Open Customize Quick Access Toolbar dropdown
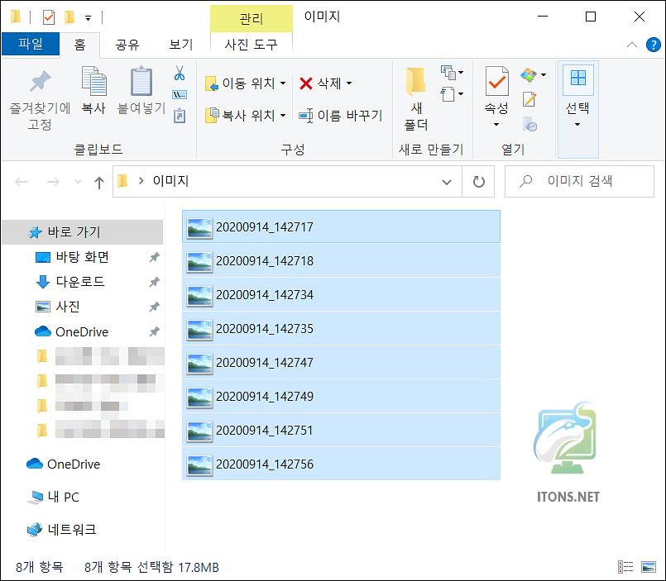This screenshot has height=581, width=666. coord(88,18)
